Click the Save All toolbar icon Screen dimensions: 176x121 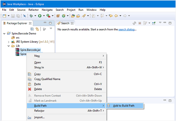pos(18,16)
